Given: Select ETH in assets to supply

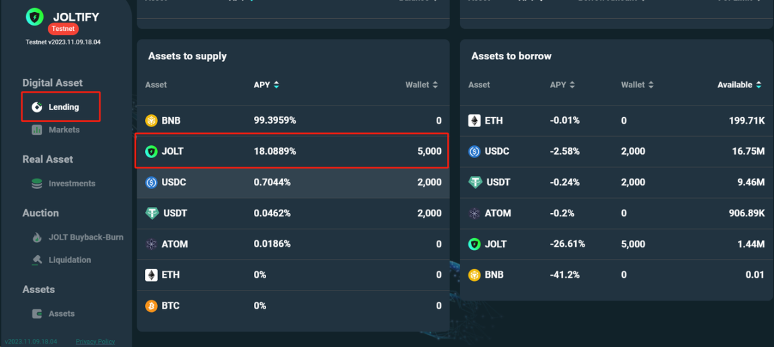Looking at the screenshot, I should click(x=293, y=275).
